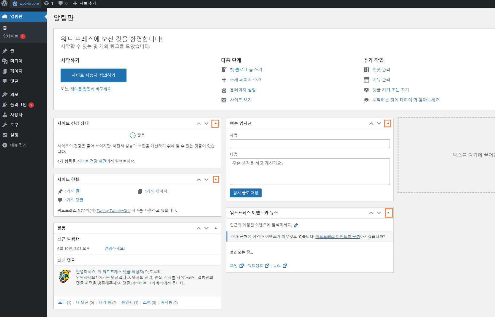Viewport: 495px width, 317px height.
Task: Collapse the 빠른 임시글 panel
Action: [x=388, y=123]
